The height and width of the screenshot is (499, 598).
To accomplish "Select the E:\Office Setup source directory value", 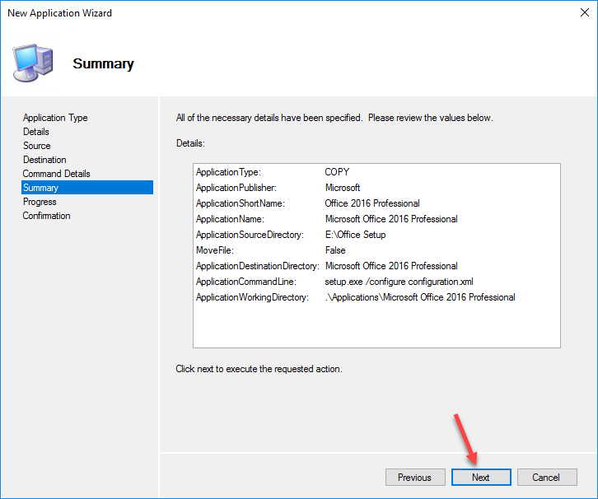I will [355, 235].
